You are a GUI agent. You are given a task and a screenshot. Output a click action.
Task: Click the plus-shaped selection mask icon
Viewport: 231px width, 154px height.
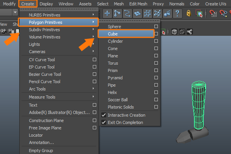coord(107,13)
